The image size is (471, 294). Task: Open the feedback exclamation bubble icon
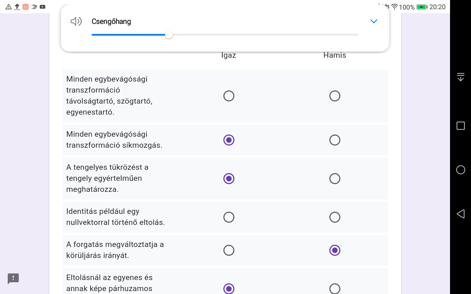[x=13, y=278]
